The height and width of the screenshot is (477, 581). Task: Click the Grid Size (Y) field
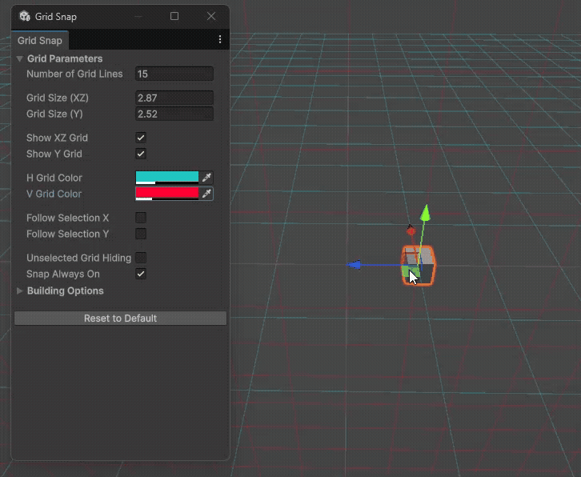pos(174,114)
